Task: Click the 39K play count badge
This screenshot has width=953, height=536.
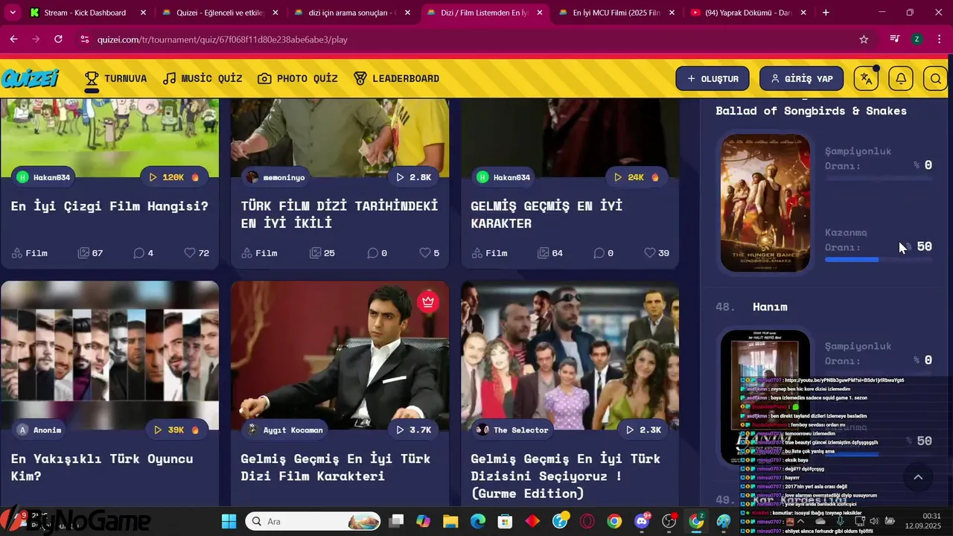Action: pos(177,430)
